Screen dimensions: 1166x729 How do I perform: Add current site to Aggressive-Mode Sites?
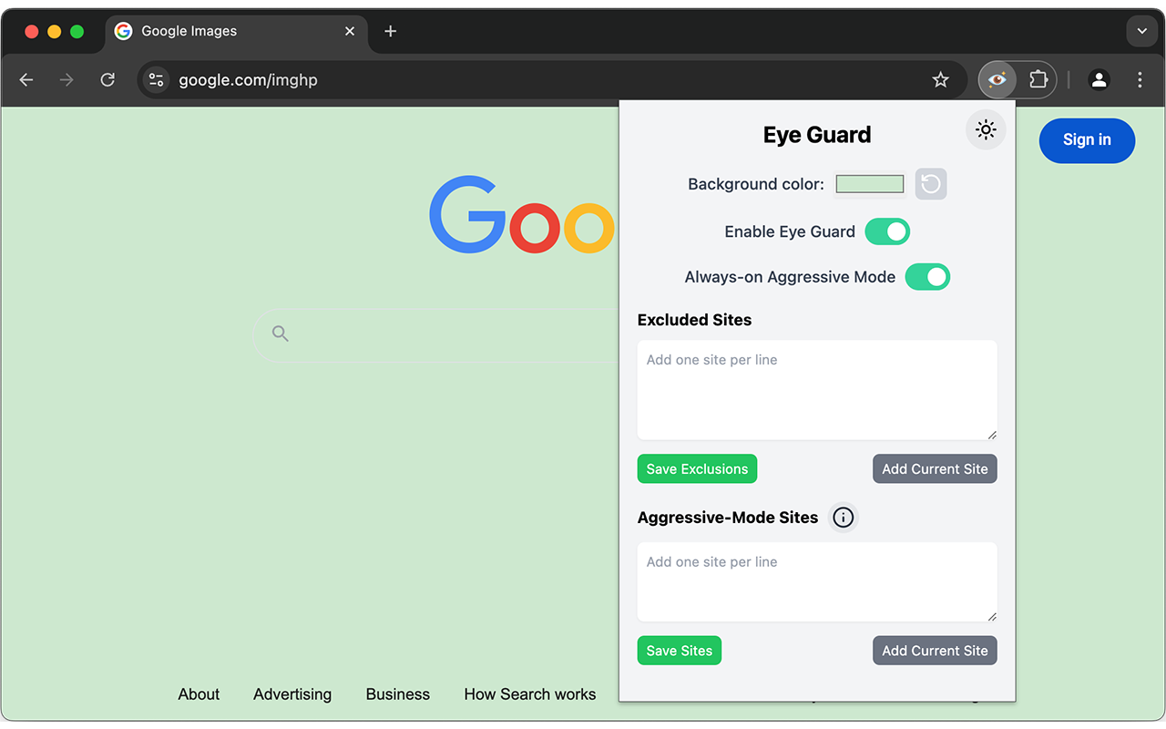tap(935, 651)
